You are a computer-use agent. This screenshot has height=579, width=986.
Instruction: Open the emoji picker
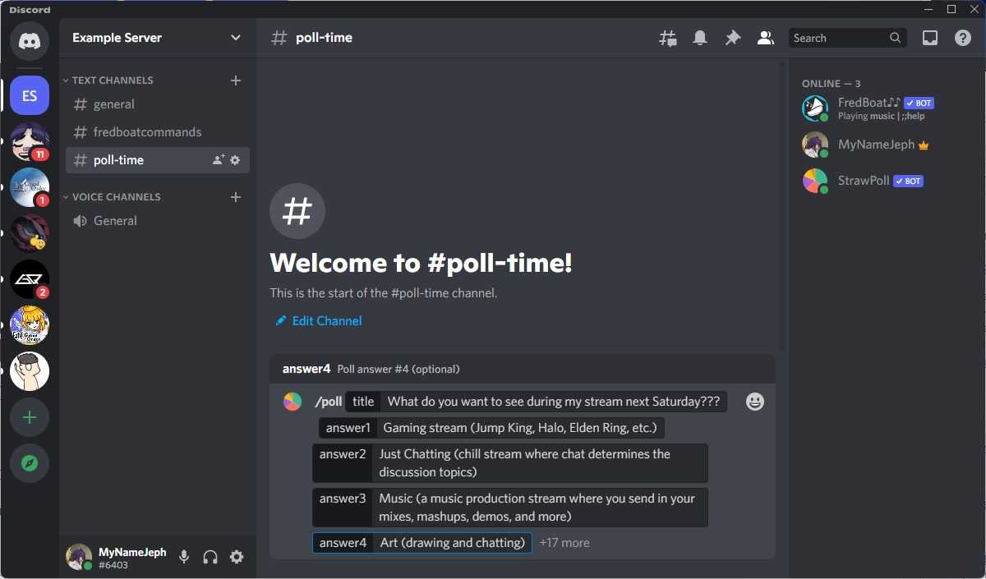pos(754,402)
